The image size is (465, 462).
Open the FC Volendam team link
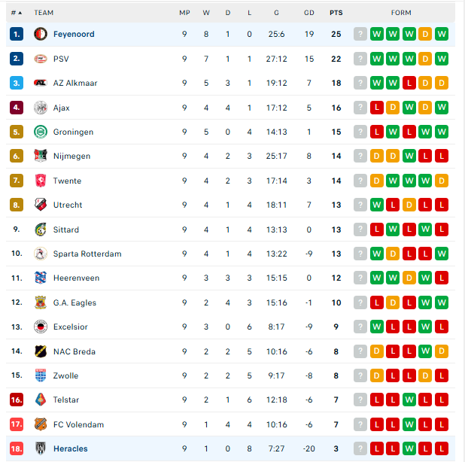[x=78, y=424]
